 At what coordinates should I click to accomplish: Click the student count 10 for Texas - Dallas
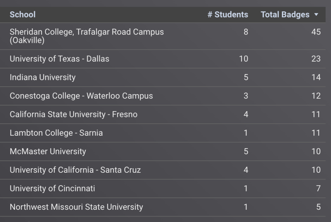point(244,59)
